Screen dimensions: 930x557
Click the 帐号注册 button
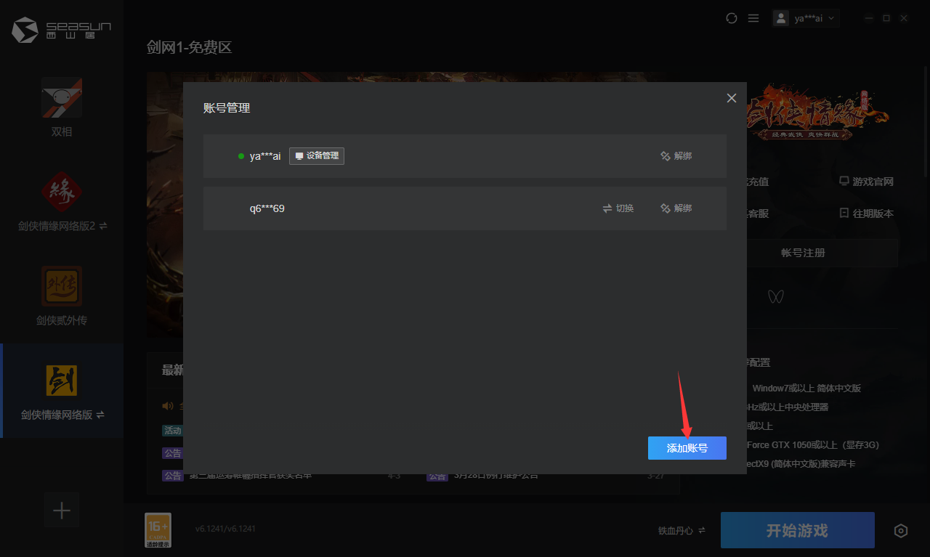tap(803, 253)
